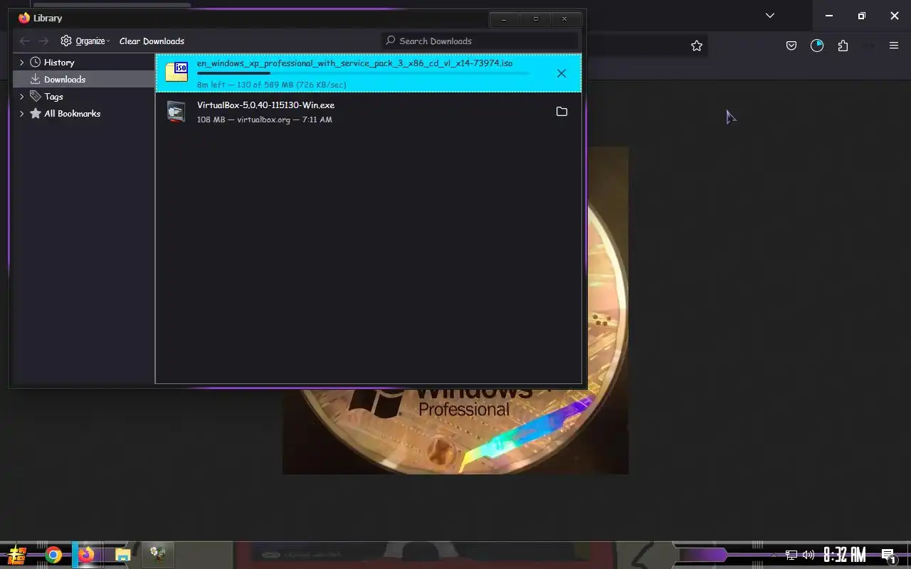Select Tags in the Library sidebar
The image size is (911, 569).
click(53, 97)
